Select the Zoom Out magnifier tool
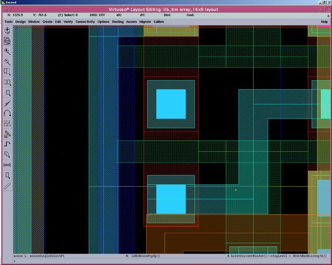The width and height of the screenshot is (332, 265). point(7,62)
